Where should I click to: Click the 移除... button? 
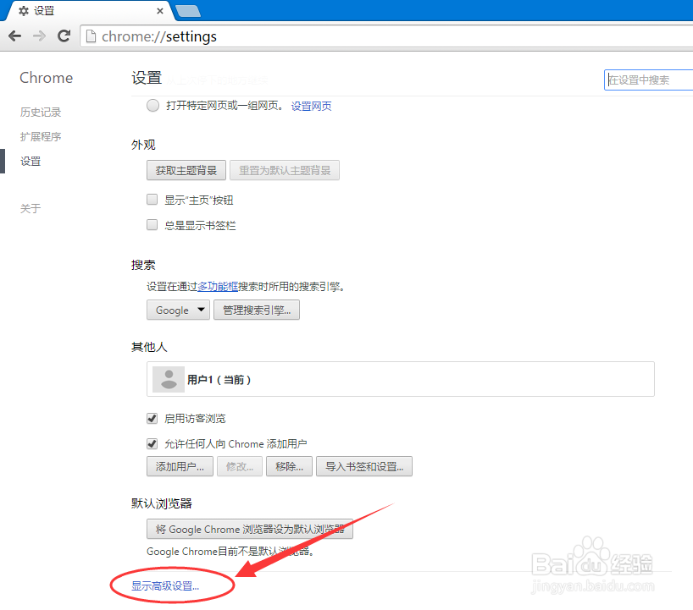pyautogui.click(x=289, y=466)
